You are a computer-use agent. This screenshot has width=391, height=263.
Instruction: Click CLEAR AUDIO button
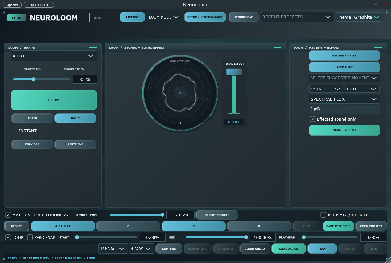click(255, 249)
